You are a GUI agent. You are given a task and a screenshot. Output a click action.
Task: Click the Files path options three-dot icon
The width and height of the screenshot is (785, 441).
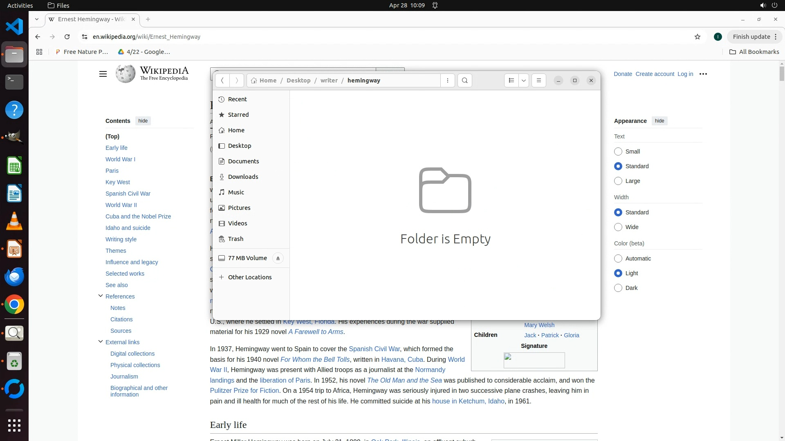point(448,80)
